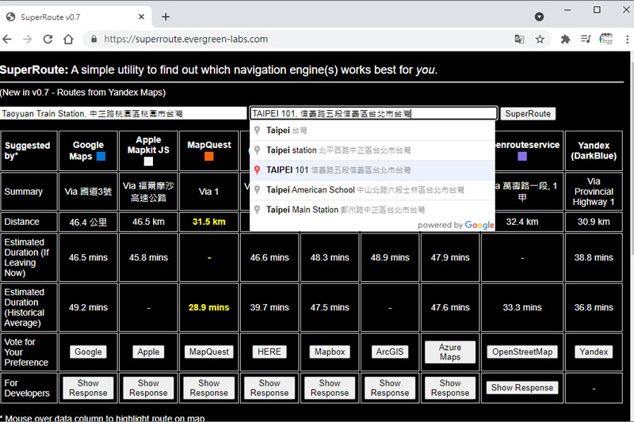The width and height of the screenshot is (634, 422).
Task: Click the Apple Mapkit 45.8 mins cell
Action: (148, 257)
